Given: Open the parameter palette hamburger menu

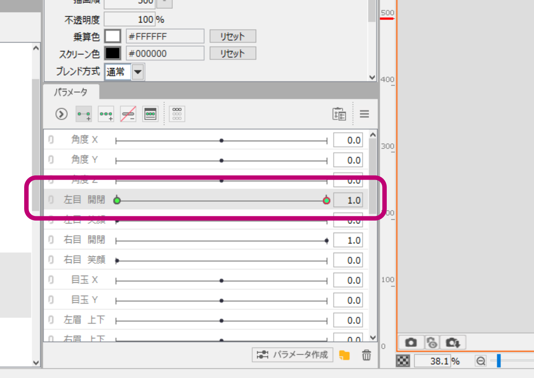Looking at the screenshot, I should click(x=364, y=114).
